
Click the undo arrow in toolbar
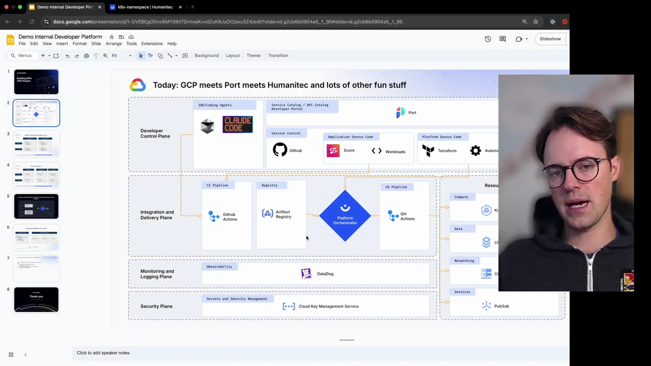pyautogui.click(x=67, y=56)
